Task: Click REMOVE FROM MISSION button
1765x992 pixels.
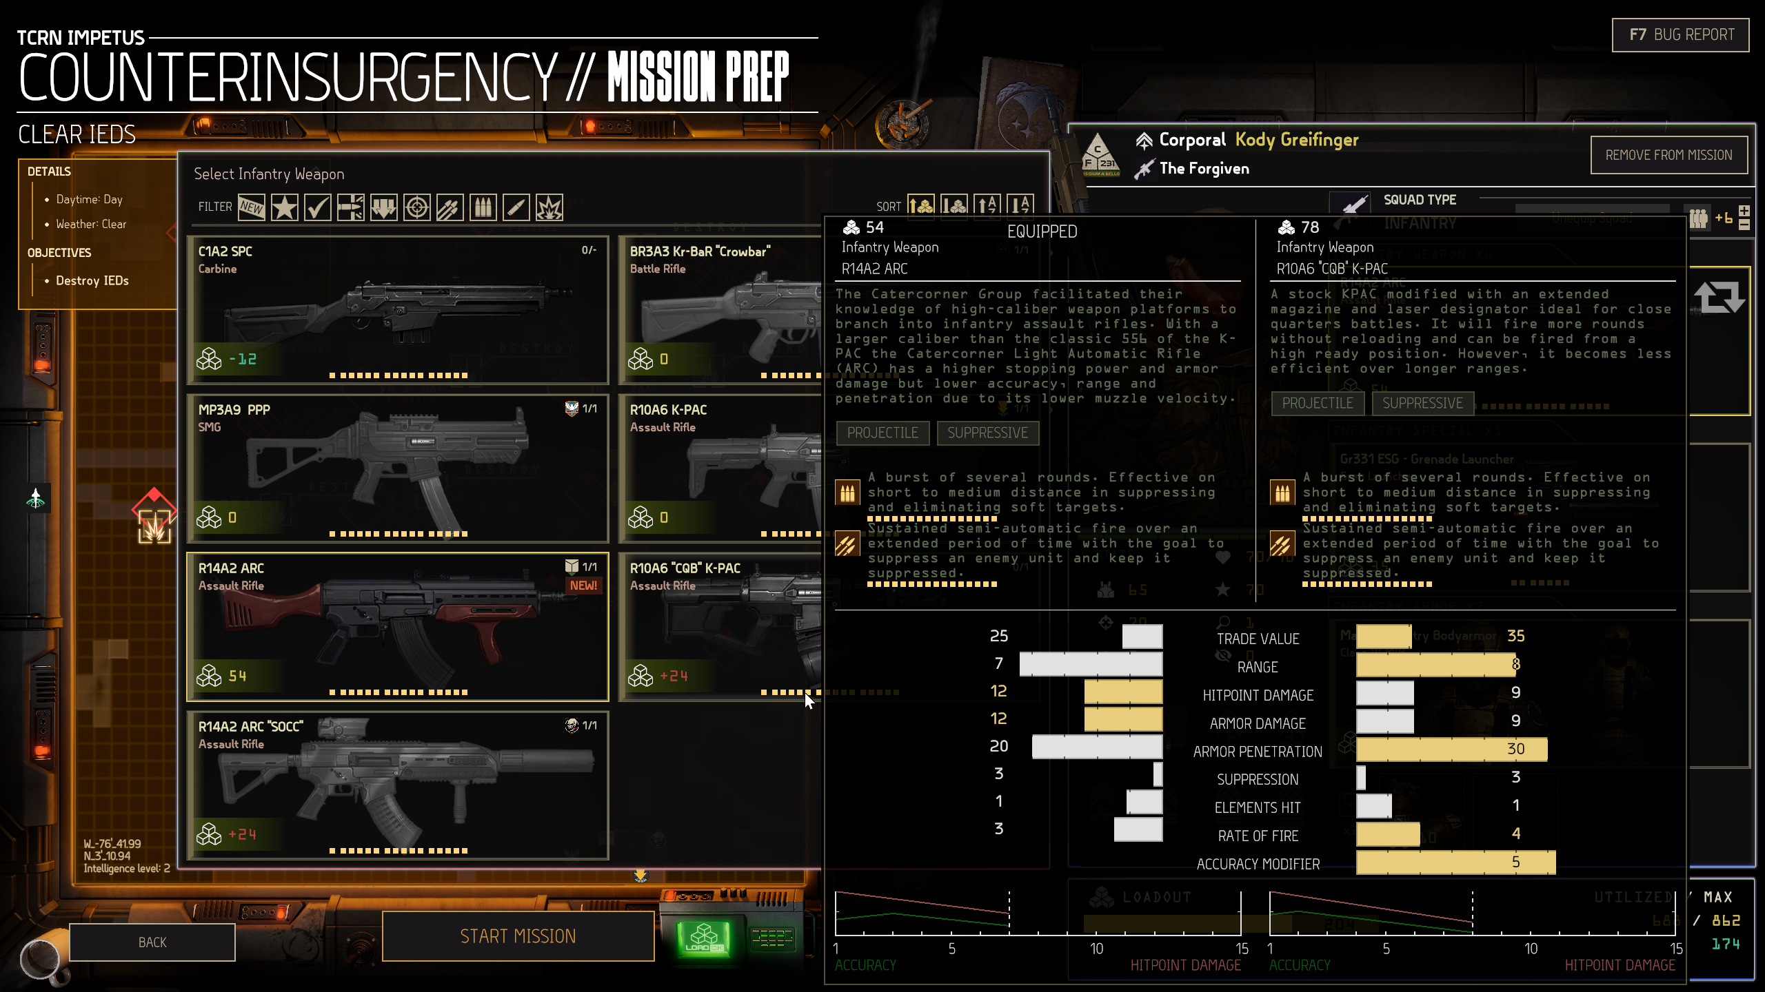Action: pyautogui.click(x=1668, y=155)
